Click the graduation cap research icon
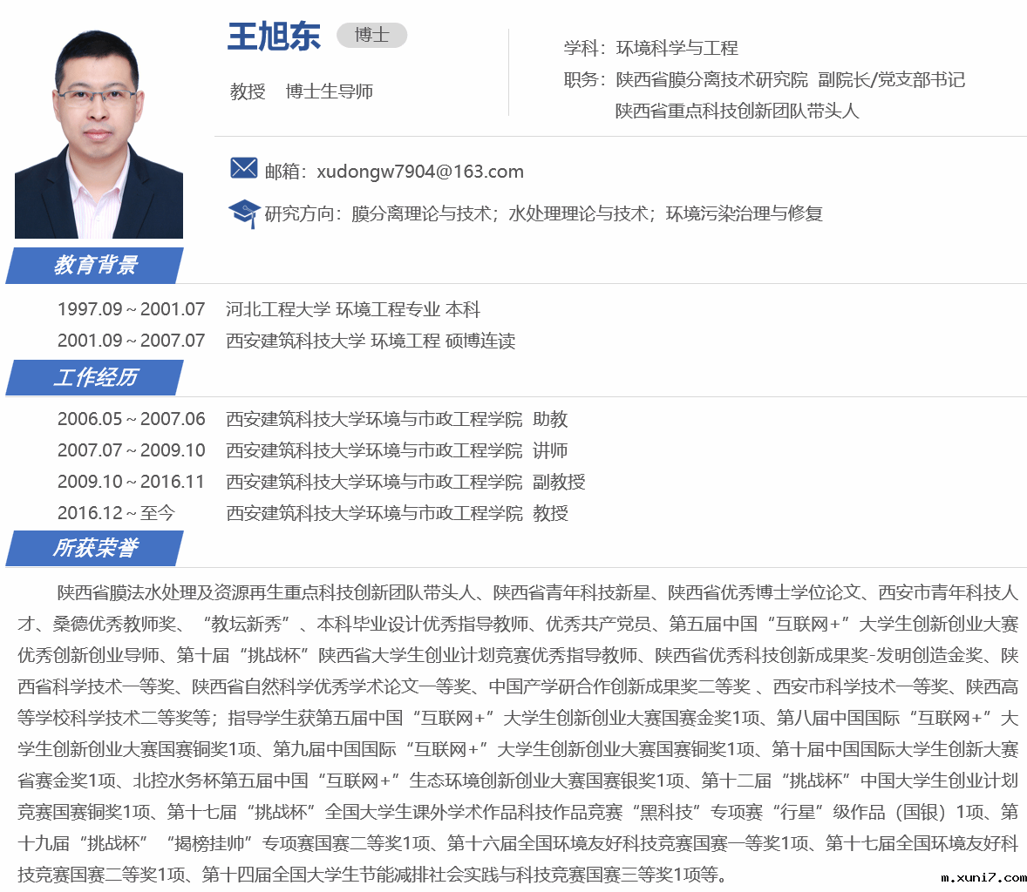 click(x=243, y=213)
